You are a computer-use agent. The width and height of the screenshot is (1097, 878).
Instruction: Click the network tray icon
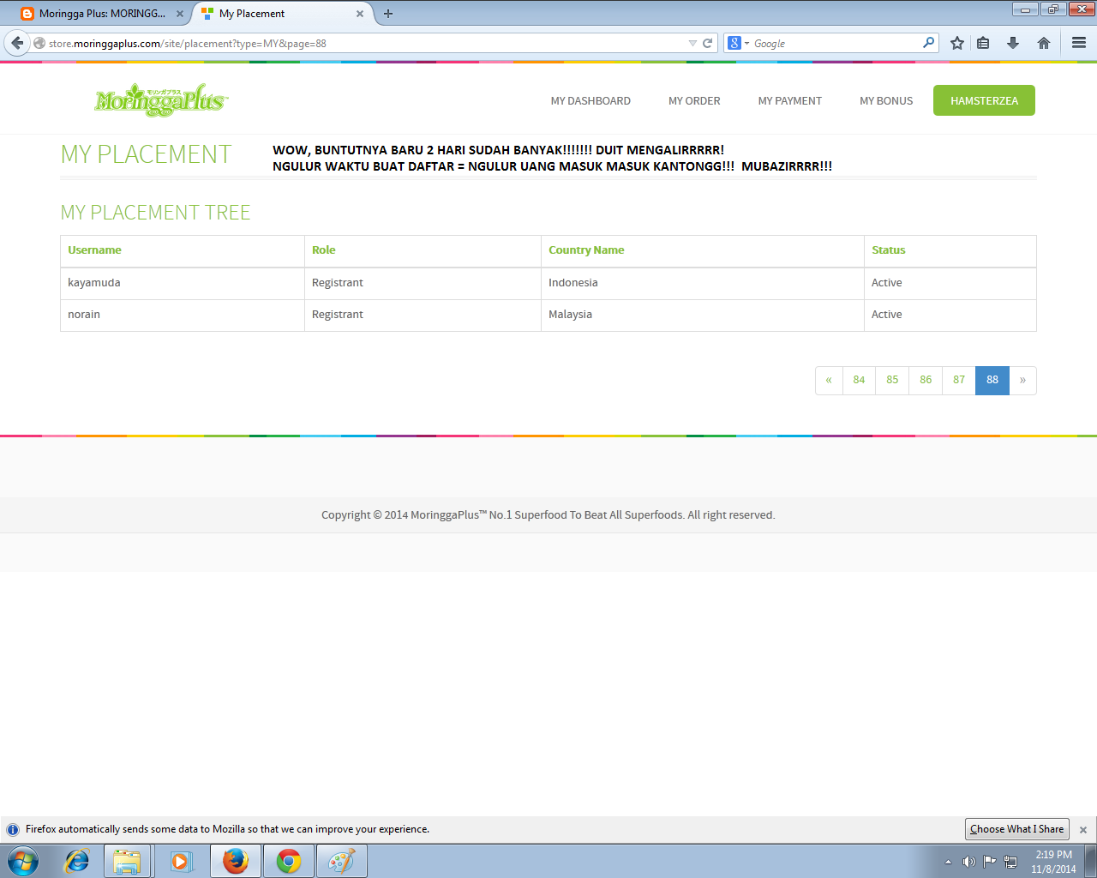1010,862
